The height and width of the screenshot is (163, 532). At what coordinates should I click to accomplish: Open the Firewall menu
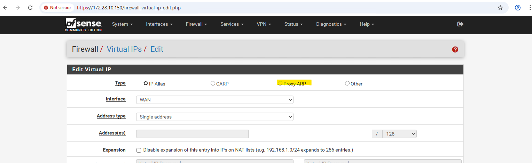[x=197, y=24]
